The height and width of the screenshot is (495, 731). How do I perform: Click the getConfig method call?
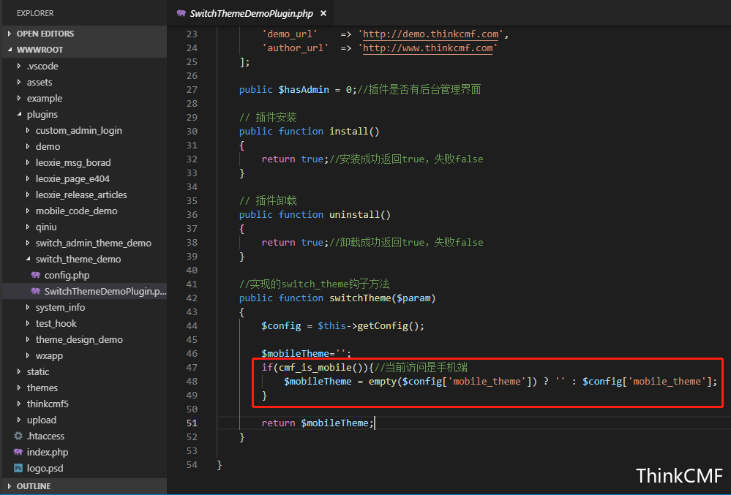click(x=383, y=326)
